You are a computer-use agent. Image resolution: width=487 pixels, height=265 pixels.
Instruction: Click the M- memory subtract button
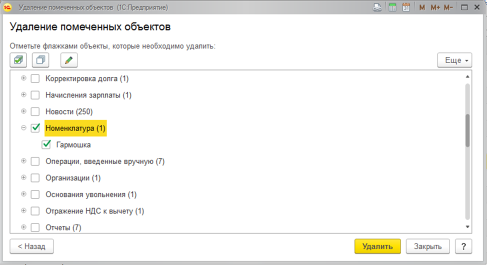(x=448, y=8)
